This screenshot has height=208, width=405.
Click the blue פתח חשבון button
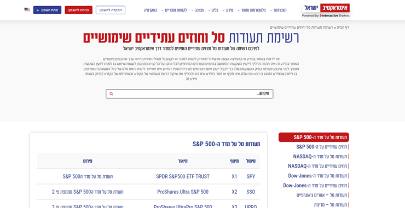pyautogui.click(x=47, y=10)
